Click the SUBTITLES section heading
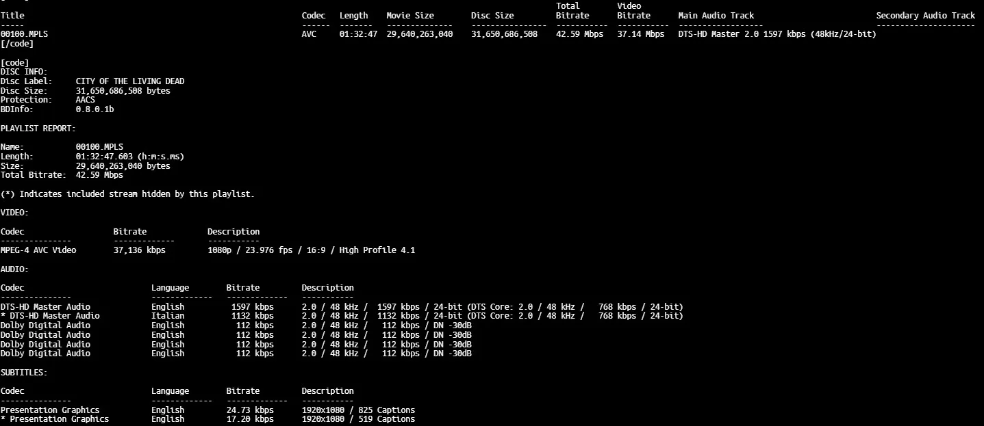The width and height of the screenshot is (984, 426). pos(23,373)
